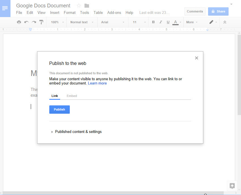Open the text color swatch
241x195 pixels.
176,22
